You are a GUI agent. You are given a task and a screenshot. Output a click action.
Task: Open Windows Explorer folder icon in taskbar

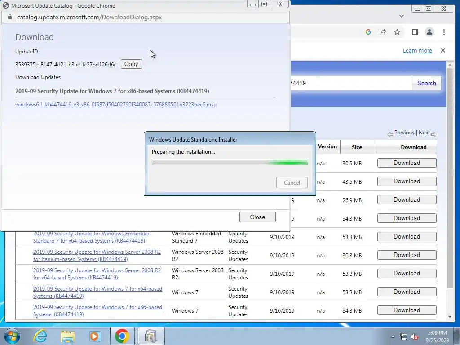[x=68, y=336]
